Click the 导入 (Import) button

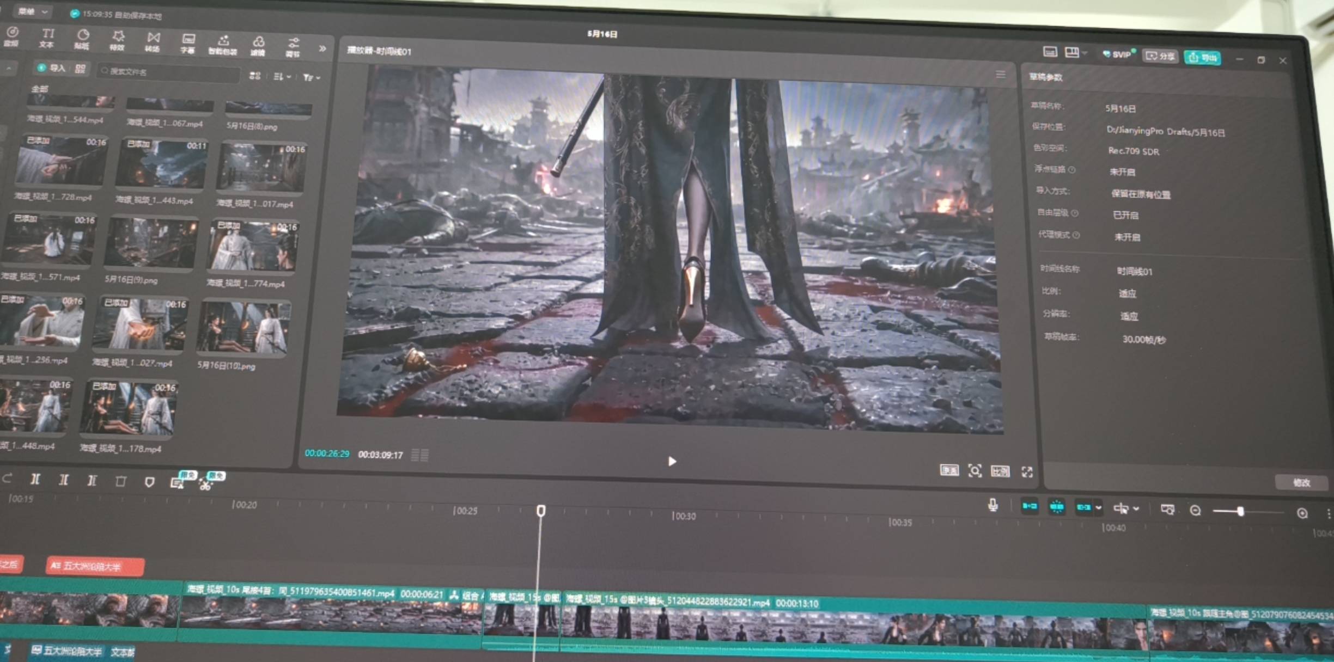click(x=51, y=68)
